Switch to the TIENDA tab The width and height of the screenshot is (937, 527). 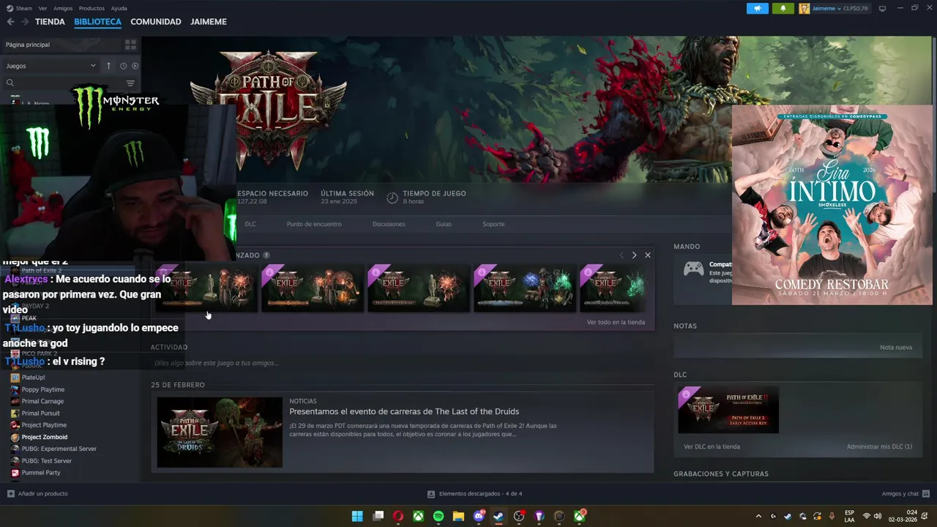click(x=50, y=22)
